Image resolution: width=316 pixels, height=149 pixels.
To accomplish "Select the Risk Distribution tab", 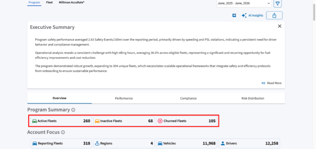I will [253, 98].
